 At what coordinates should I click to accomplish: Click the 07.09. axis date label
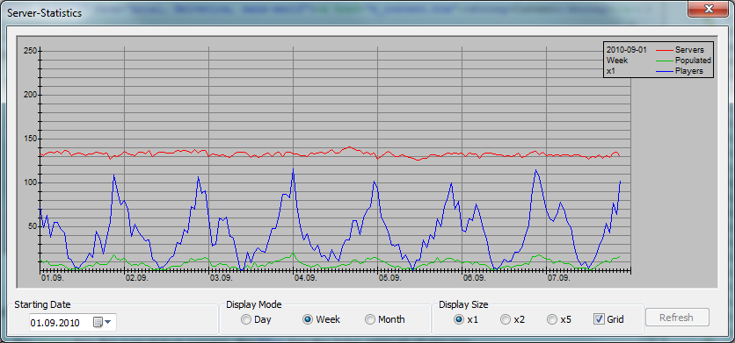[x=559, y=278]
